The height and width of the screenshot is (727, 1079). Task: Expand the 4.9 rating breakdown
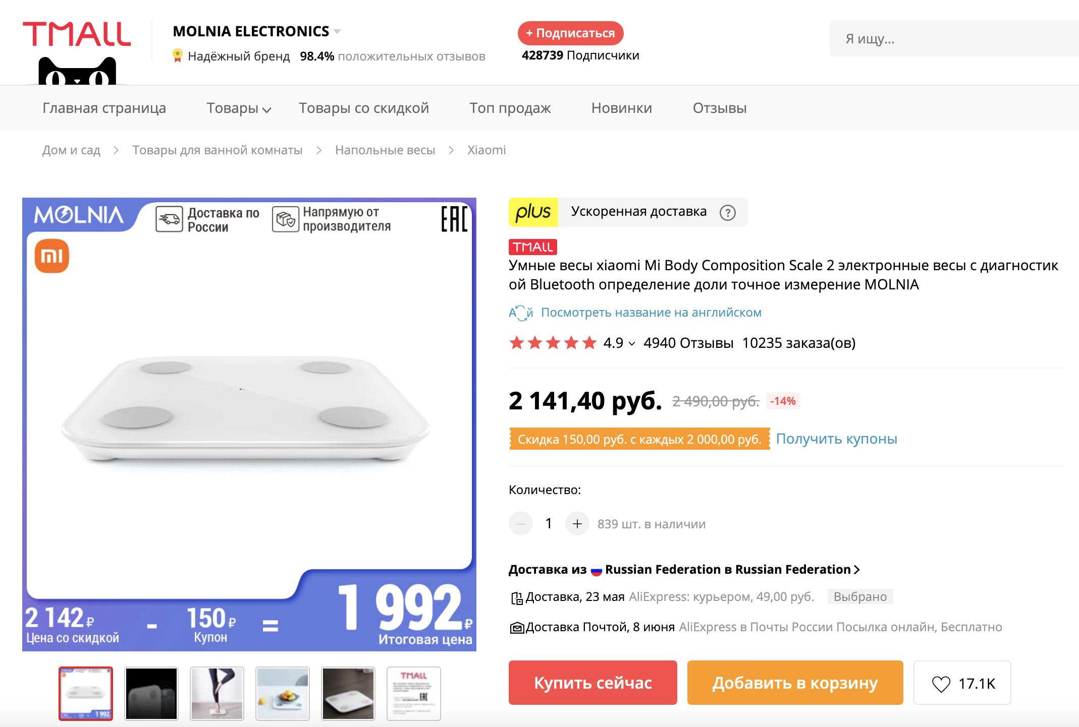pyautogui.click(x=631, y=344)
